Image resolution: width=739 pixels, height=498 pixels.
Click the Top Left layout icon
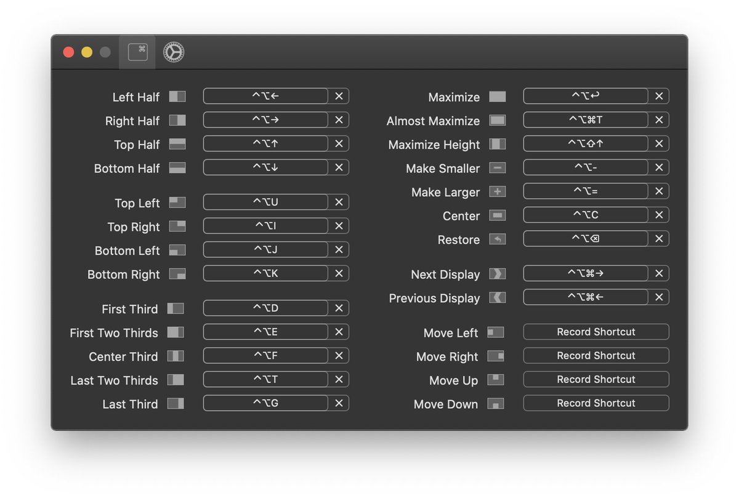click(177, 203)
